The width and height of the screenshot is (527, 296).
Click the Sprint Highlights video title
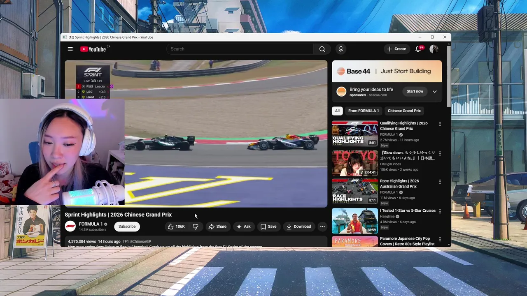118,215
